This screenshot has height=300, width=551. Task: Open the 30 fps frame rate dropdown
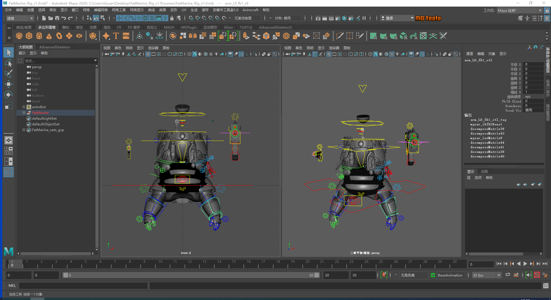(x=486, y=275)
